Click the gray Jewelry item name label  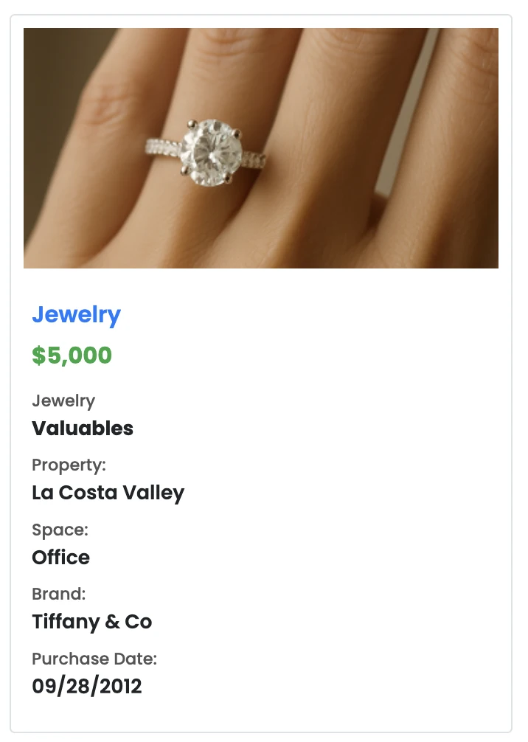click(x=63, y=401)
